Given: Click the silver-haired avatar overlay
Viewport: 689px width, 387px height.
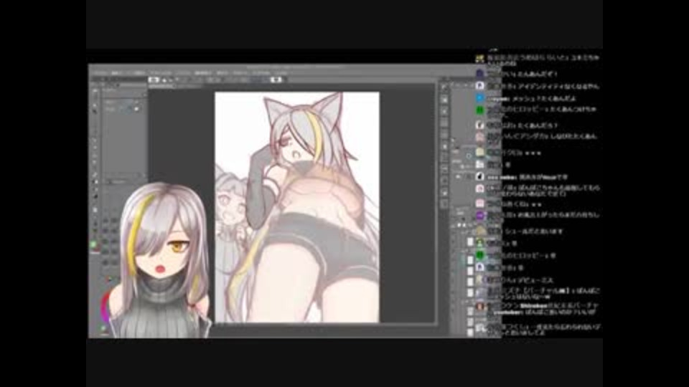Looking at the screenshot, I should (160, 261).
